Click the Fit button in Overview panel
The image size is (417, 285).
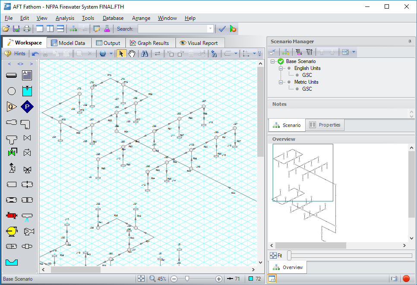(276, 256)
